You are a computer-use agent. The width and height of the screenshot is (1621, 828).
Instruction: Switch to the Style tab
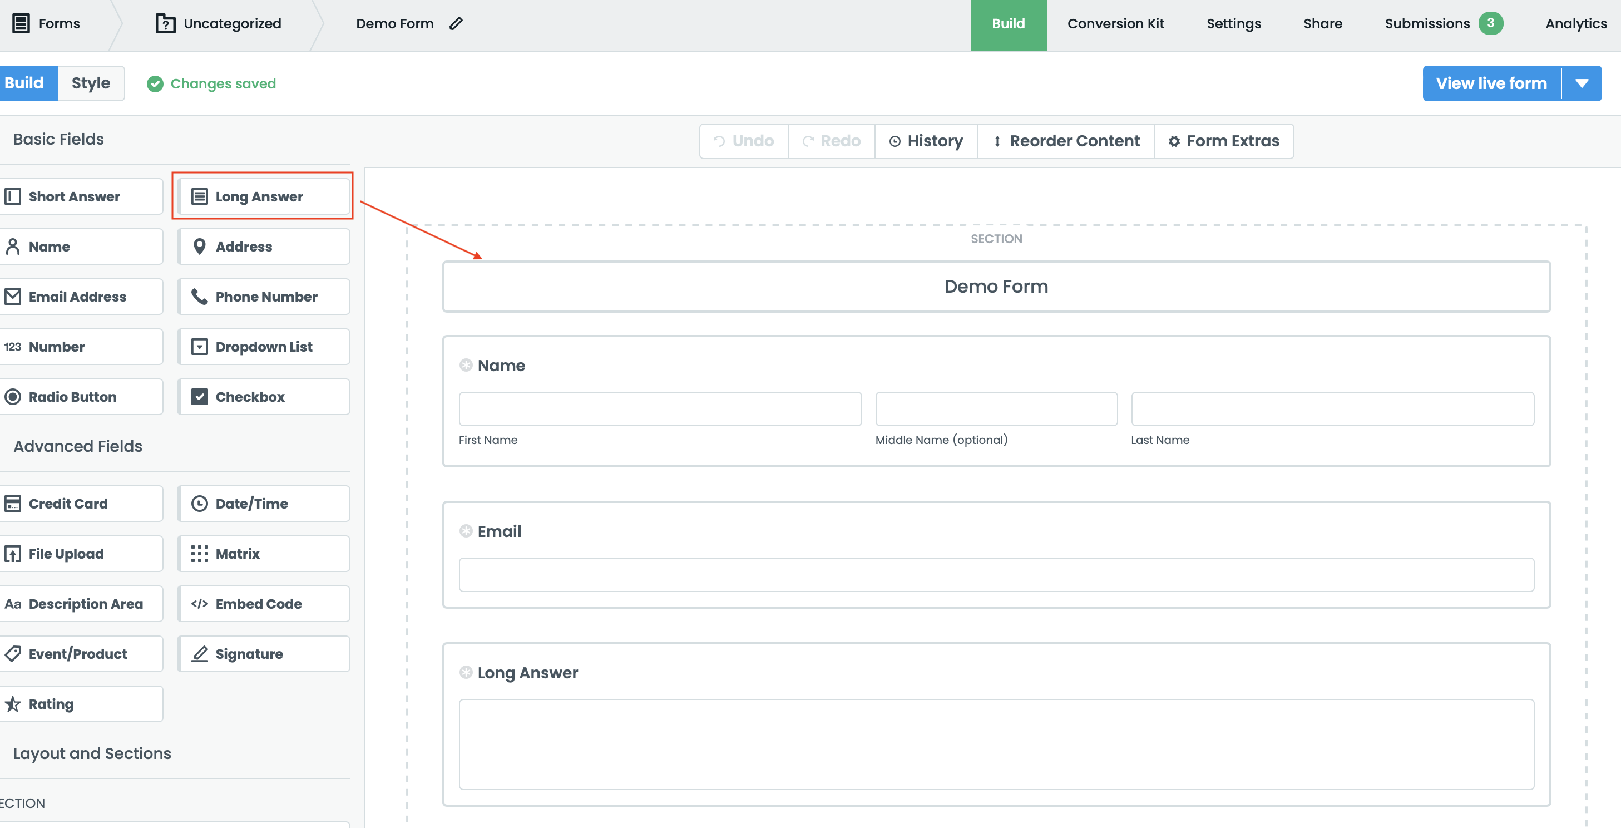[91, 83]
